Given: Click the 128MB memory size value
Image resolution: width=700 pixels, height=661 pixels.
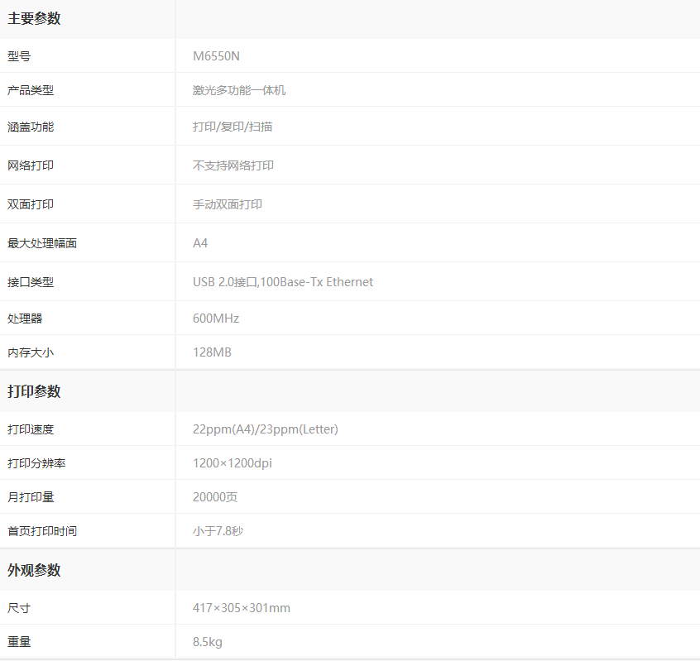Looking at the screenshot, I should 212,352.
